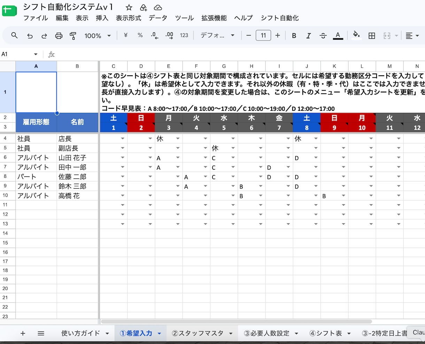
Task: Select row header 6
Action: point(5,158)
